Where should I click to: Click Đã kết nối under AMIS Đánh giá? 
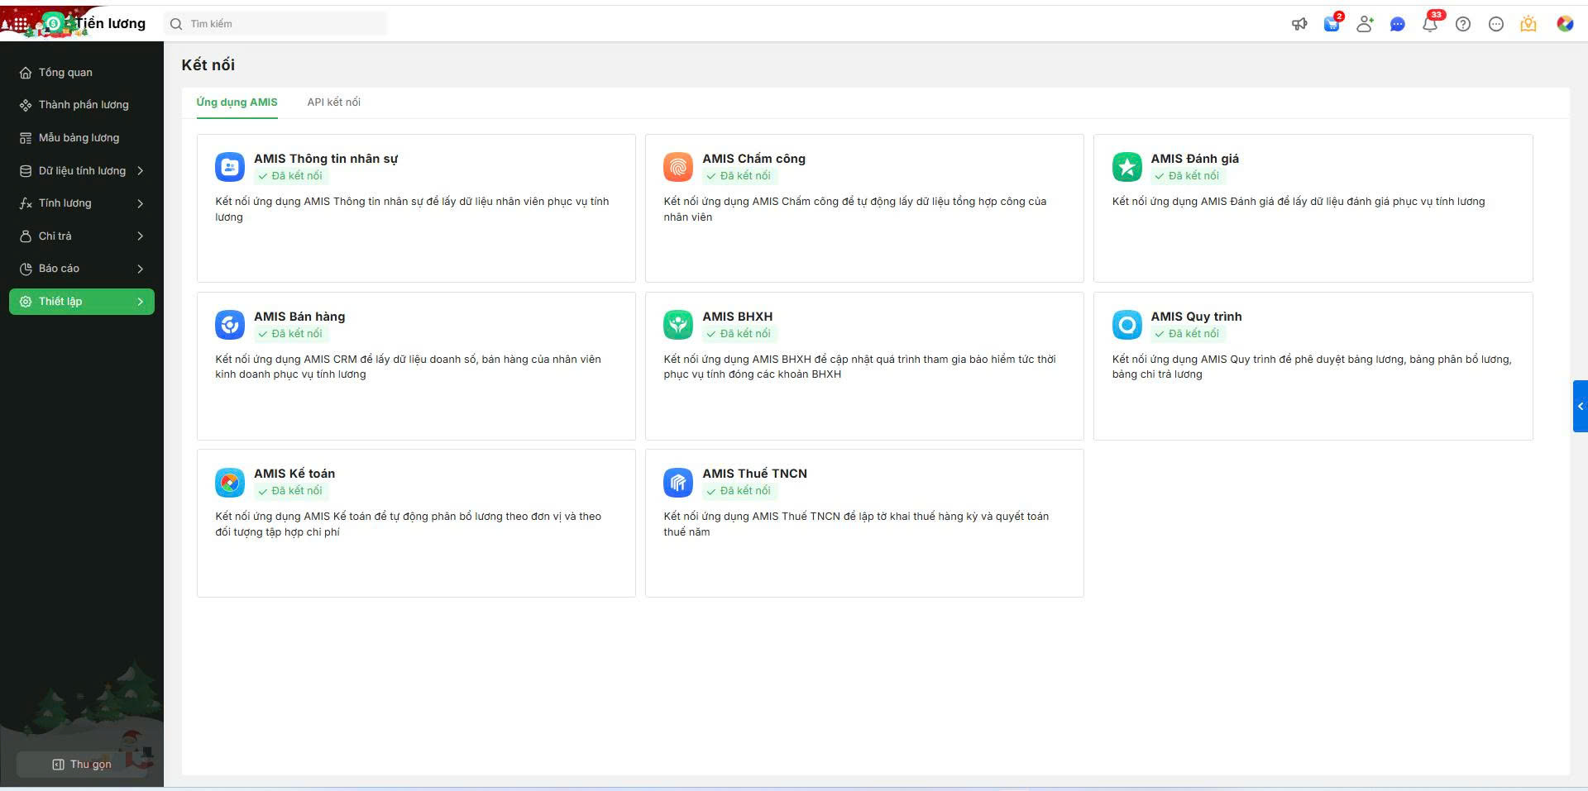pos(1187,176)
